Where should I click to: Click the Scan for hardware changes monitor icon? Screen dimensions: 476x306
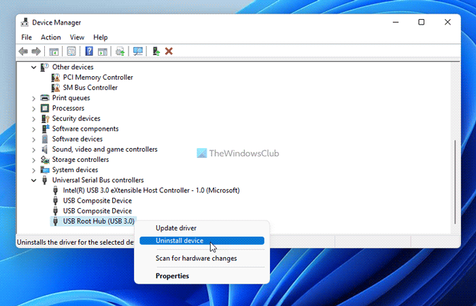point(138,51)
